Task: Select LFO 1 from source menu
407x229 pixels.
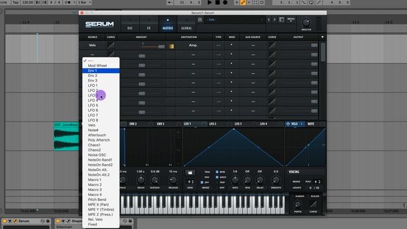Action: (100, 85)
